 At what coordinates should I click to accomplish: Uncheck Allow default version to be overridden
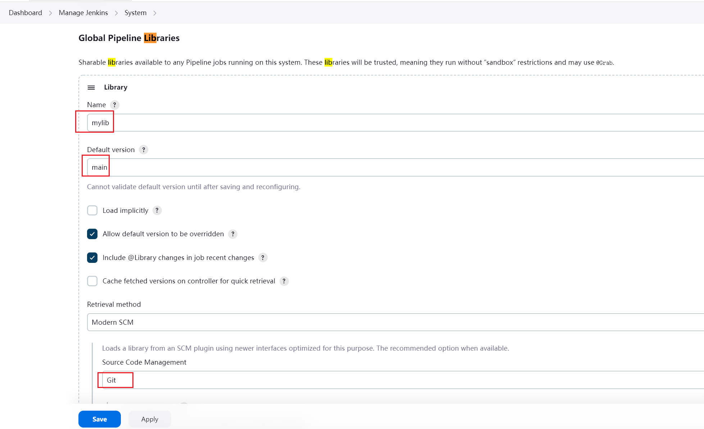92,234
